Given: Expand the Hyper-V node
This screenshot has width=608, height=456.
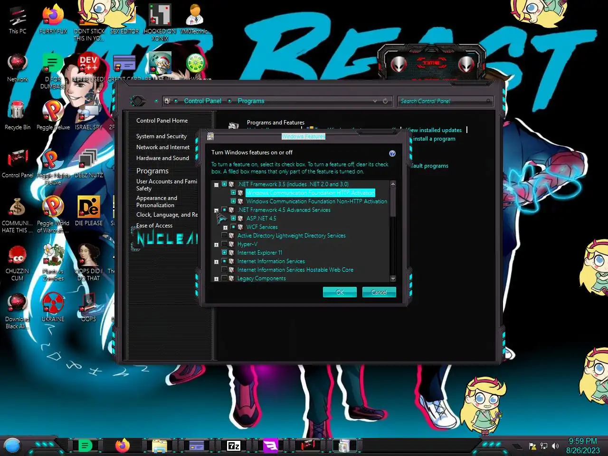Looking at the screenshot, I should click(x=216, y=245).
